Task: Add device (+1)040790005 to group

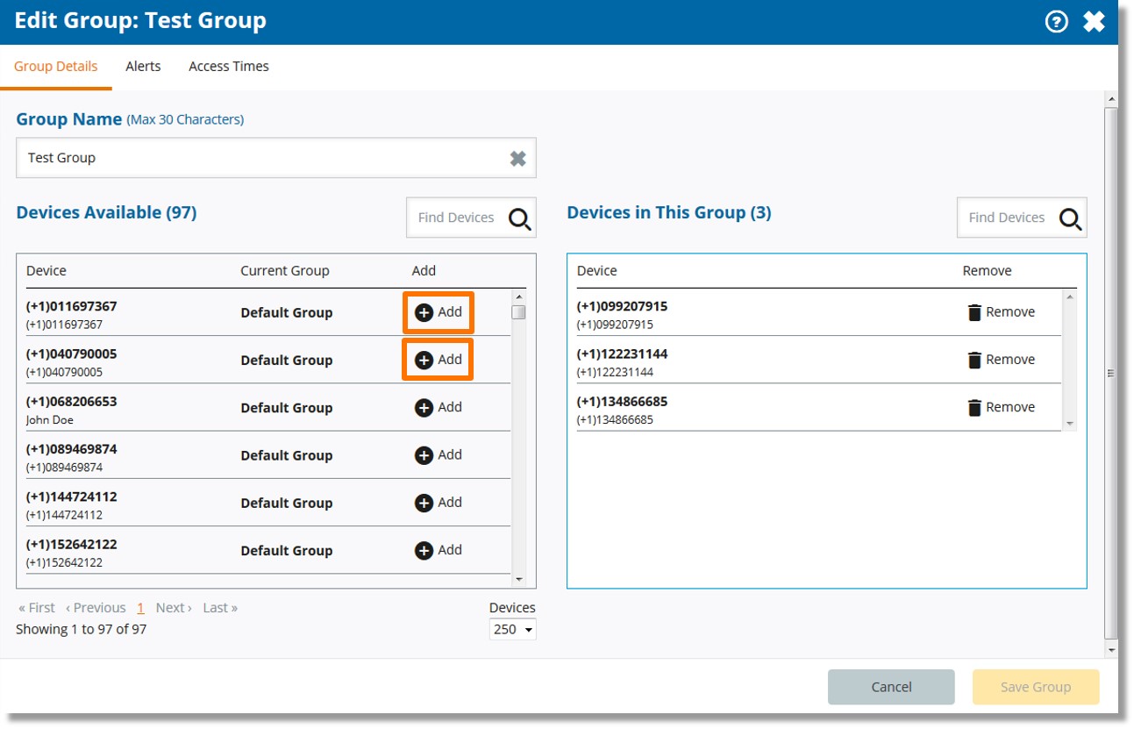Action: tap(439, 360)
